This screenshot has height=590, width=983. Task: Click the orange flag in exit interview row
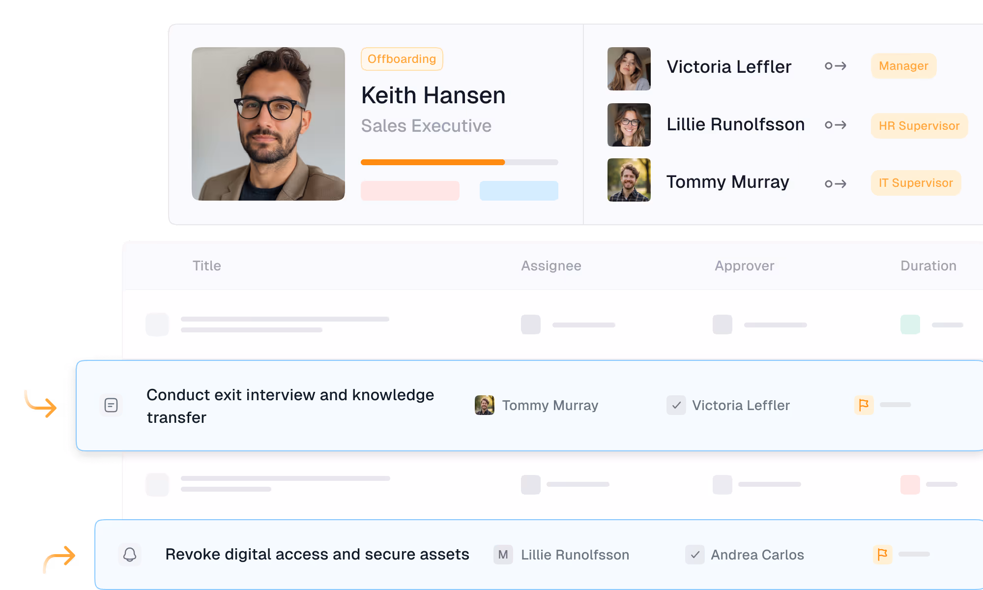click(864, 405)
